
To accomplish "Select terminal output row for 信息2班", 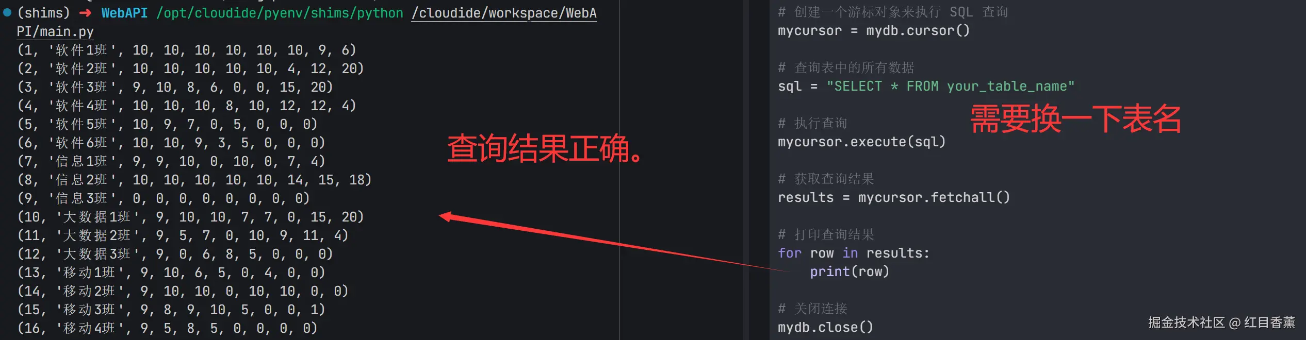I will click(194, 180).
